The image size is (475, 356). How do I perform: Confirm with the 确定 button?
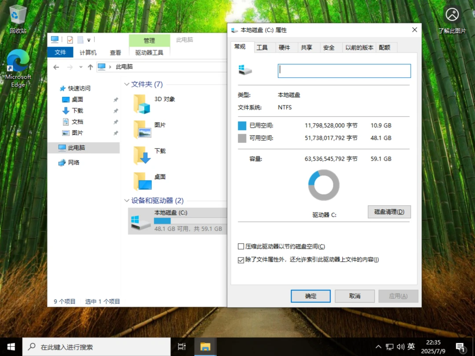(x=311, y=296)
